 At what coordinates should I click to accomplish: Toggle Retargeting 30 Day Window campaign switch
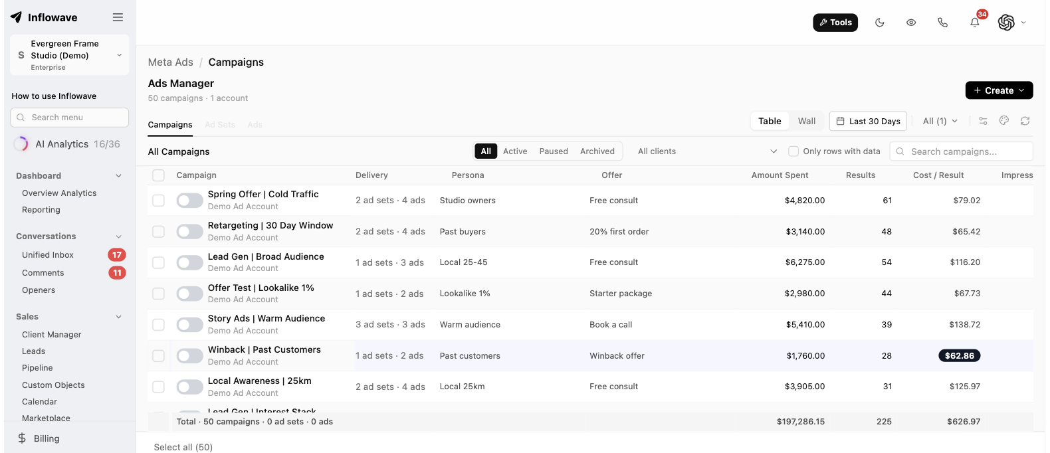[x=189, y=232]
